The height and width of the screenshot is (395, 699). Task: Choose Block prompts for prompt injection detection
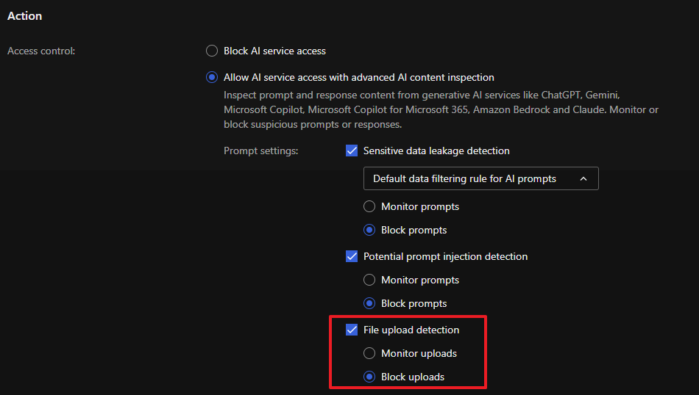coord(370,303)
